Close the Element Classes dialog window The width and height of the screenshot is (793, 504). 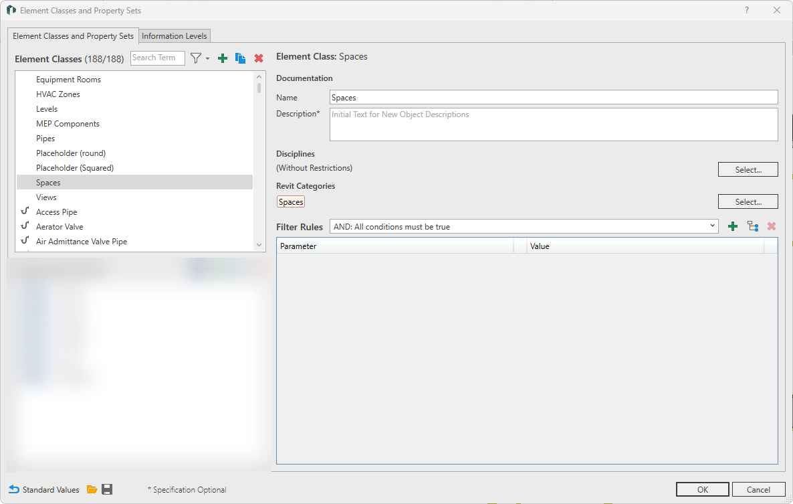777,10
